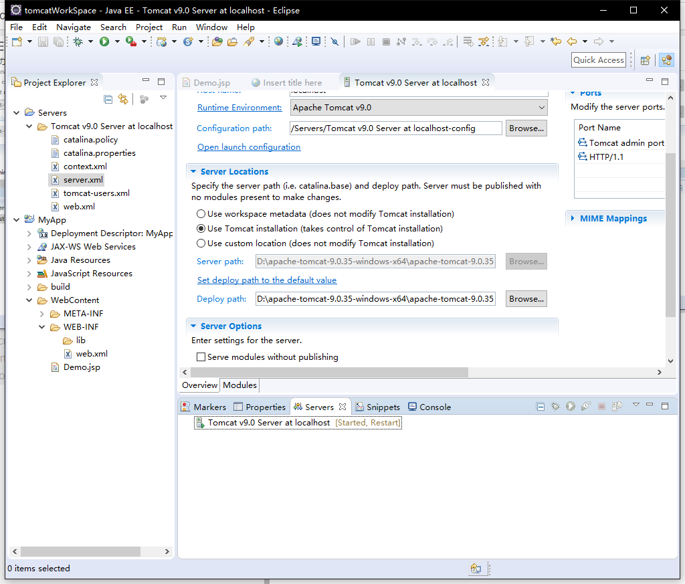This screenshot has height=584, width=685.
Task: Click the Deploy path text field
Action: click(x=375, y=299)
